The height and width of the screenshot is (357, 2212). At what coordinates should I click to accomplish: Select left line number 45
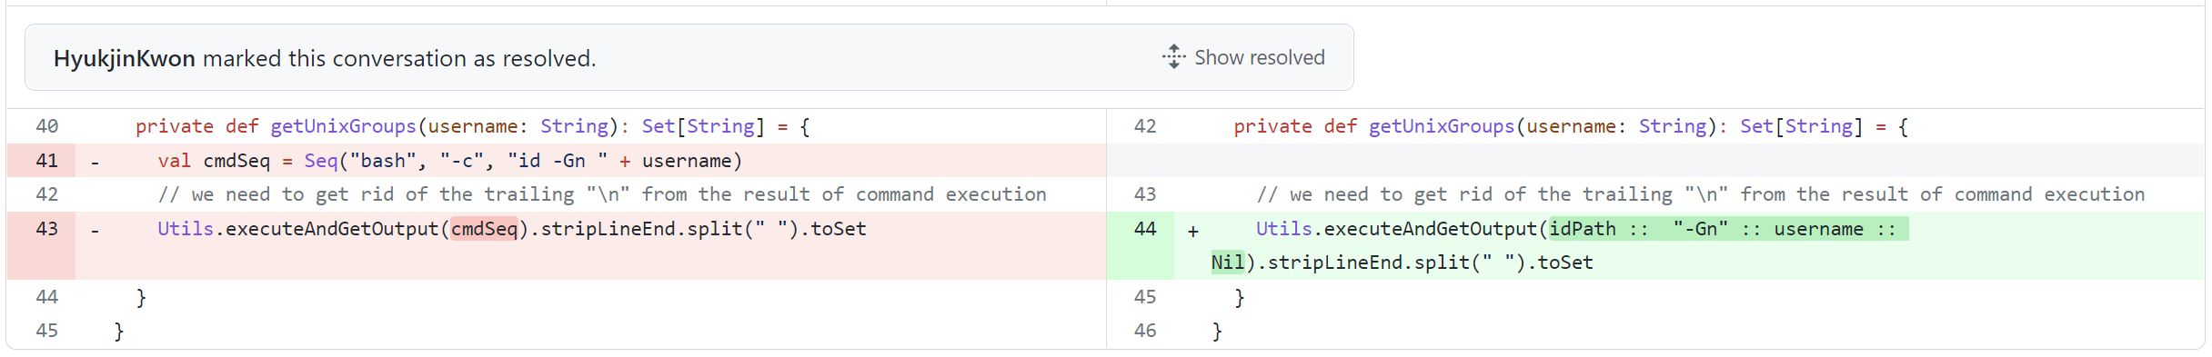pyautogui.click(x=46, y=331)
